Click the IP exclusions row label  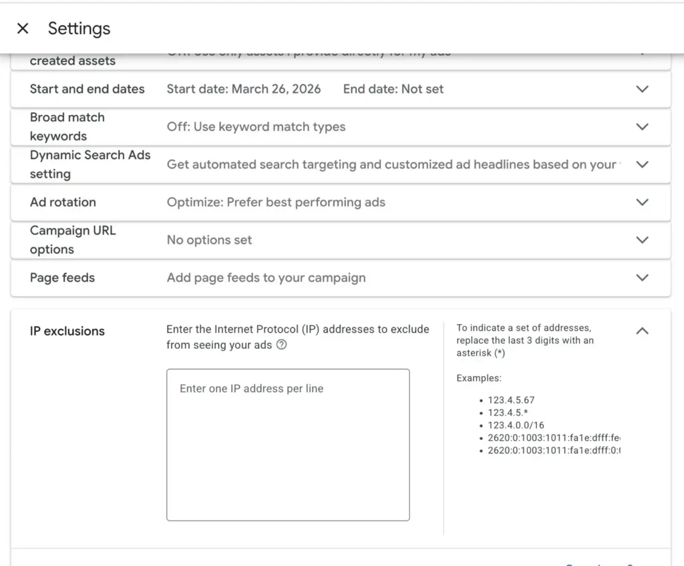(67, 330)
